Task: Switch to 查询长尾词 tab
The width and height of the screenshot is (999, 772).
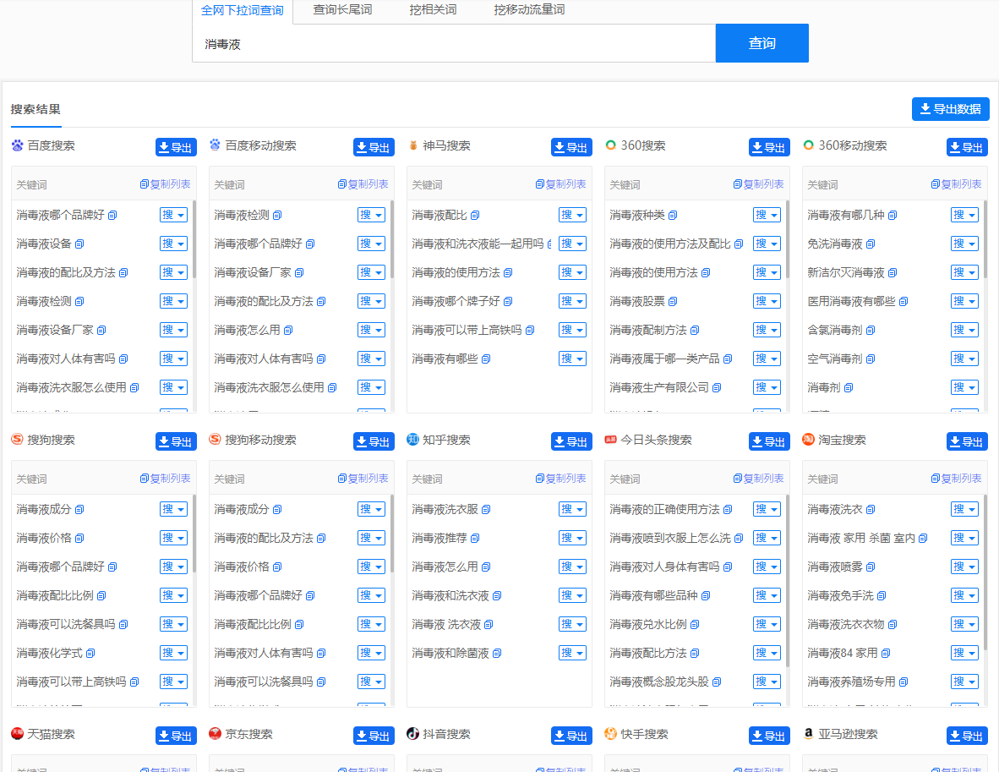Action: pos(343,10)
